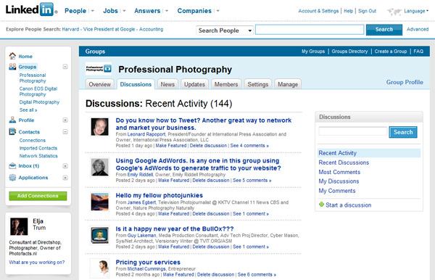Image resolution: width=435 pixels, height=280 pixels.
Task: Open Imported Contacts in sidebar
Action: point(38,148)
